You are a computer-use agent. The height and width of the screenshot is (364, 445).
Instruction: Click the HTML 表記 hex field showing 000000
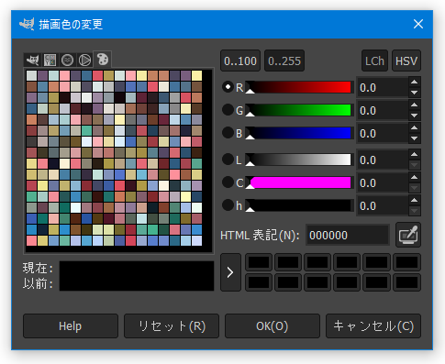[348, 235]
